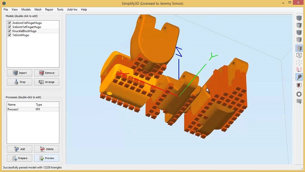The height and width of the screenshot is (172, 305).
Task: Click the Arrange models button
Action: coord(47,82)
